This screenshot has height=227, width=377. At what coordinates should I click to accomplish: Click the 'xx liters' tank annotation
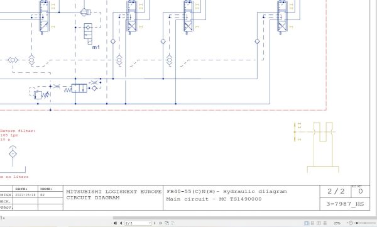click(x=18, y=177)
